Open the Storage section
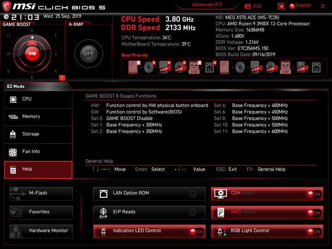 click(x=38, y=135)
